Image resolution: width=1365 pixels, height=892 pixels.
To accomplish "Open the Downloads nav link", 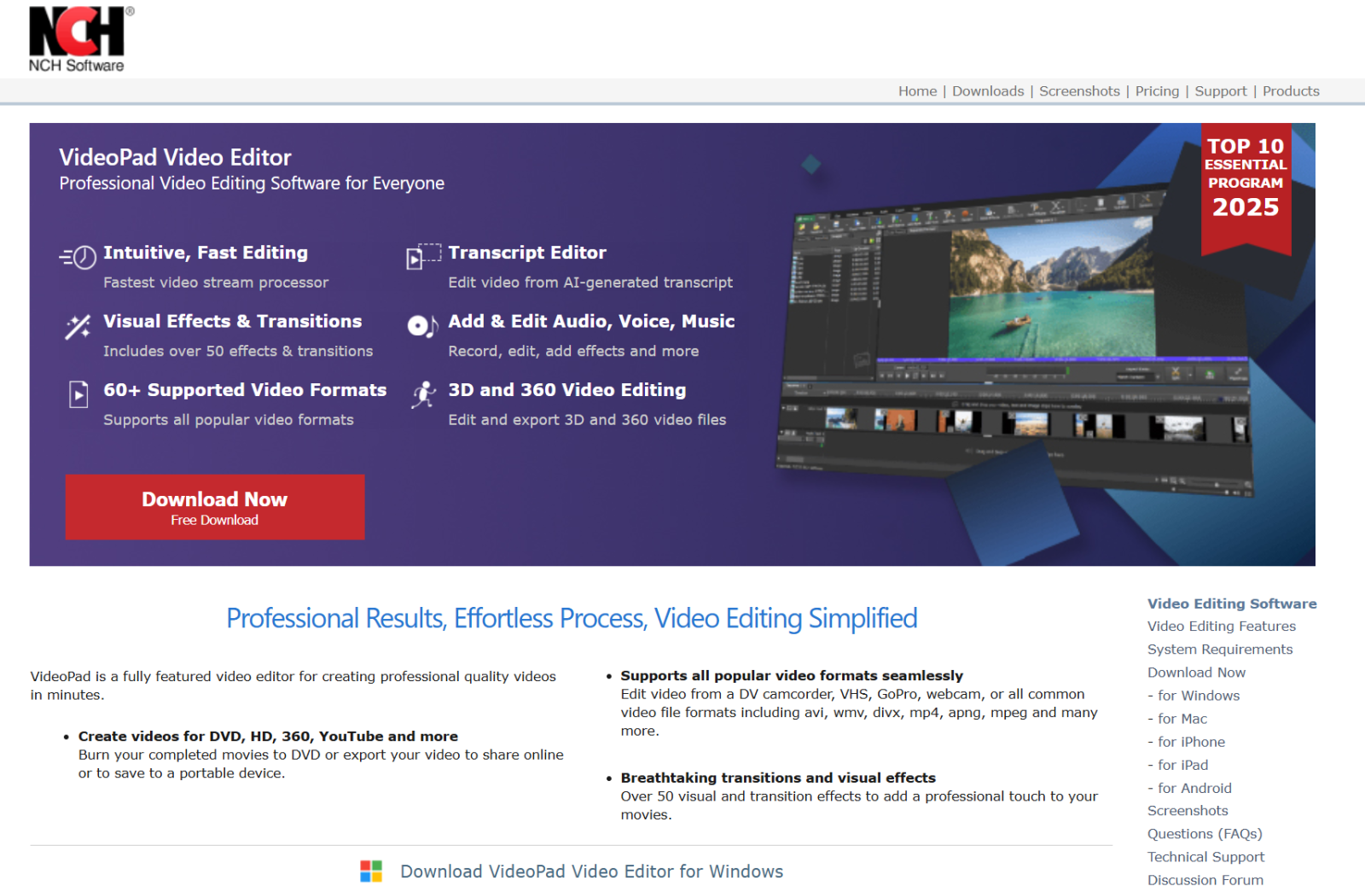I will tap(988, 91).
